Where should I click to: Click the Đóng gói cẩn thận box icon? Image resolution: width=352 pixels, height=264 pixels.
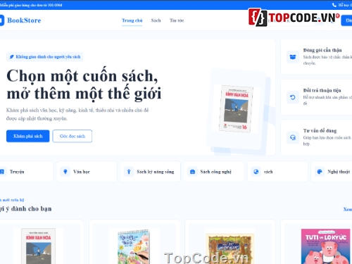(x=293, y=57)
